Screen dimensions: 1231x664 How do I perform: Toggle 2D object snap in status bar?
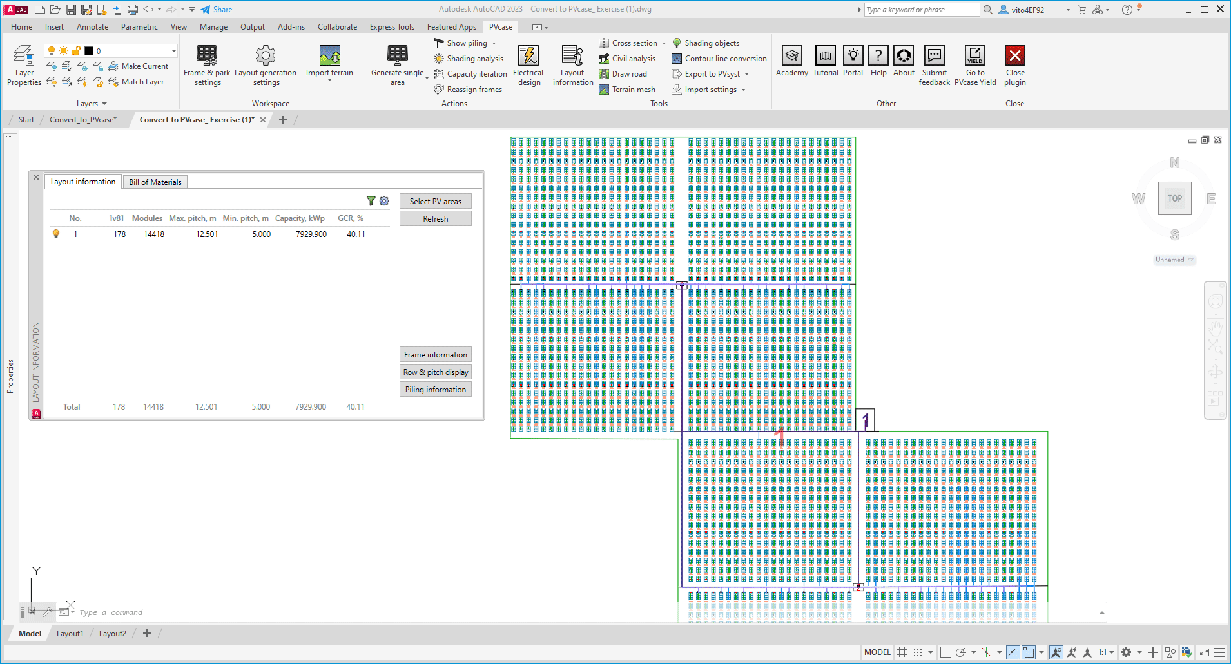1029,652
